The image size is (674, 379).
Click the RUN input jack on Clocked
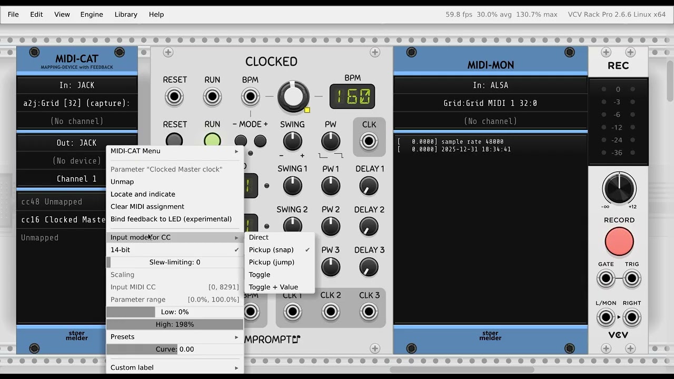(212, 97)
